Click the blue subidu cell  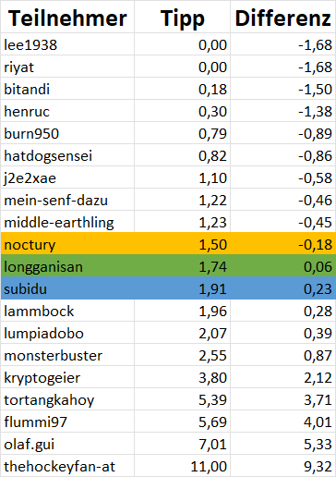tap(67, 288)
